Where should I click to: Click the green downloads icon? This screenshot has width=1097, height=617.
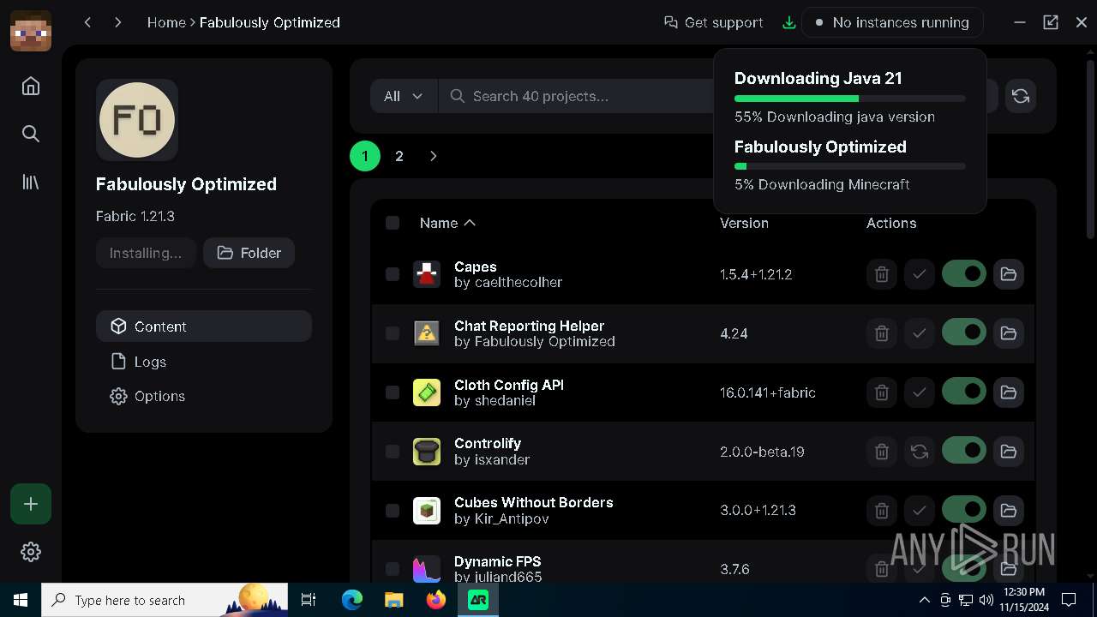tap(789, 22)
